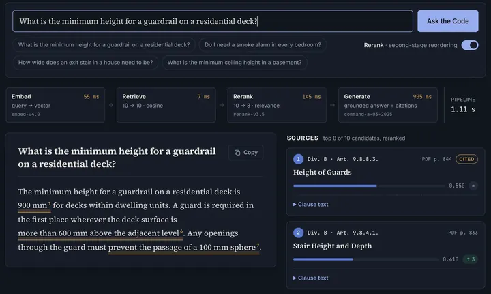
Task: Choose the exit stair width suggestion chip
Action: [x=85, y=62]
